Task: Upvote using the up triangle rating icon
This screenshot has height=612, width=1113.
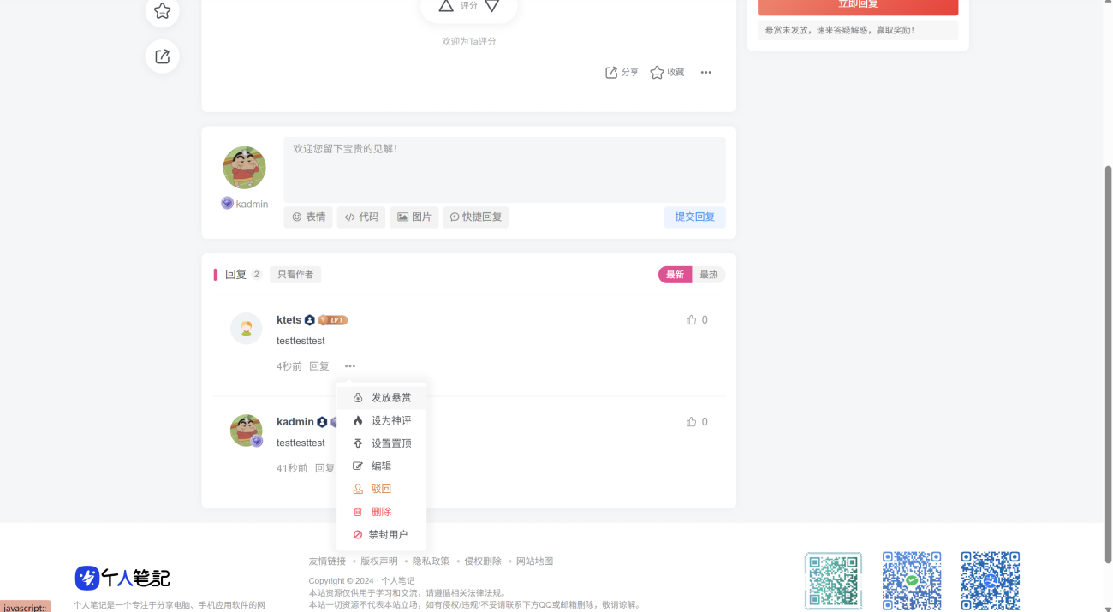Action: 446,6
